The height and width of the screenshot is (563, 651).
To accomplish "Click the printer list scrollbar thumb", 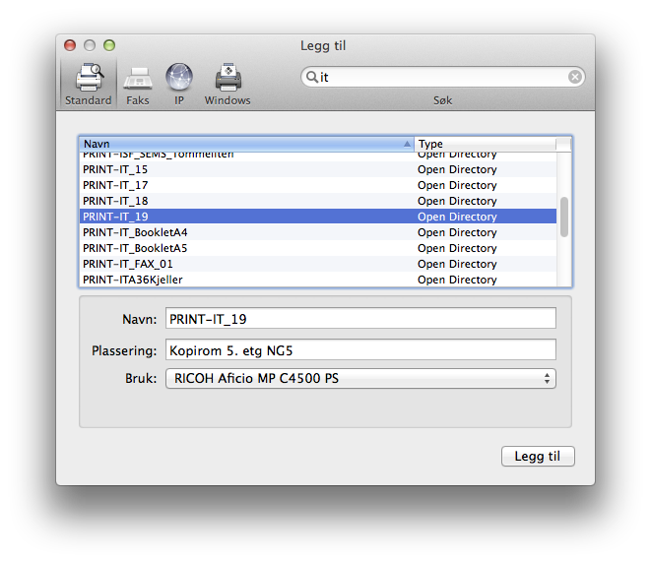I will pos(564,217).
